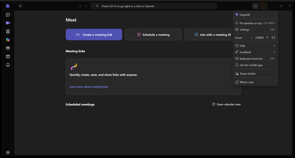
Task: Open the Meet video camera icon
Action: pos(8,23)
